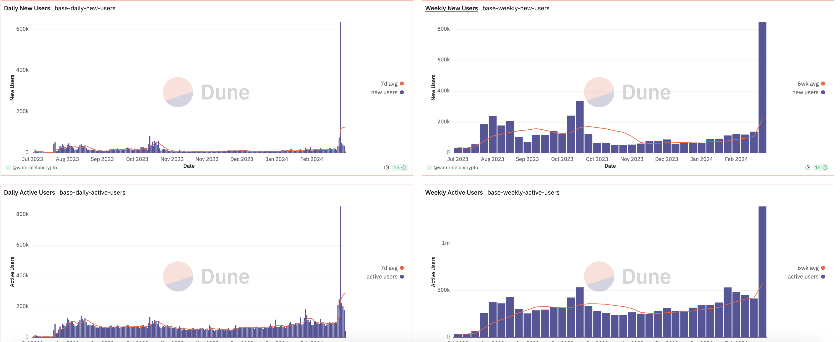
Task: Toggle new users series in Weekly New Users legend
Action: [805, 92]
